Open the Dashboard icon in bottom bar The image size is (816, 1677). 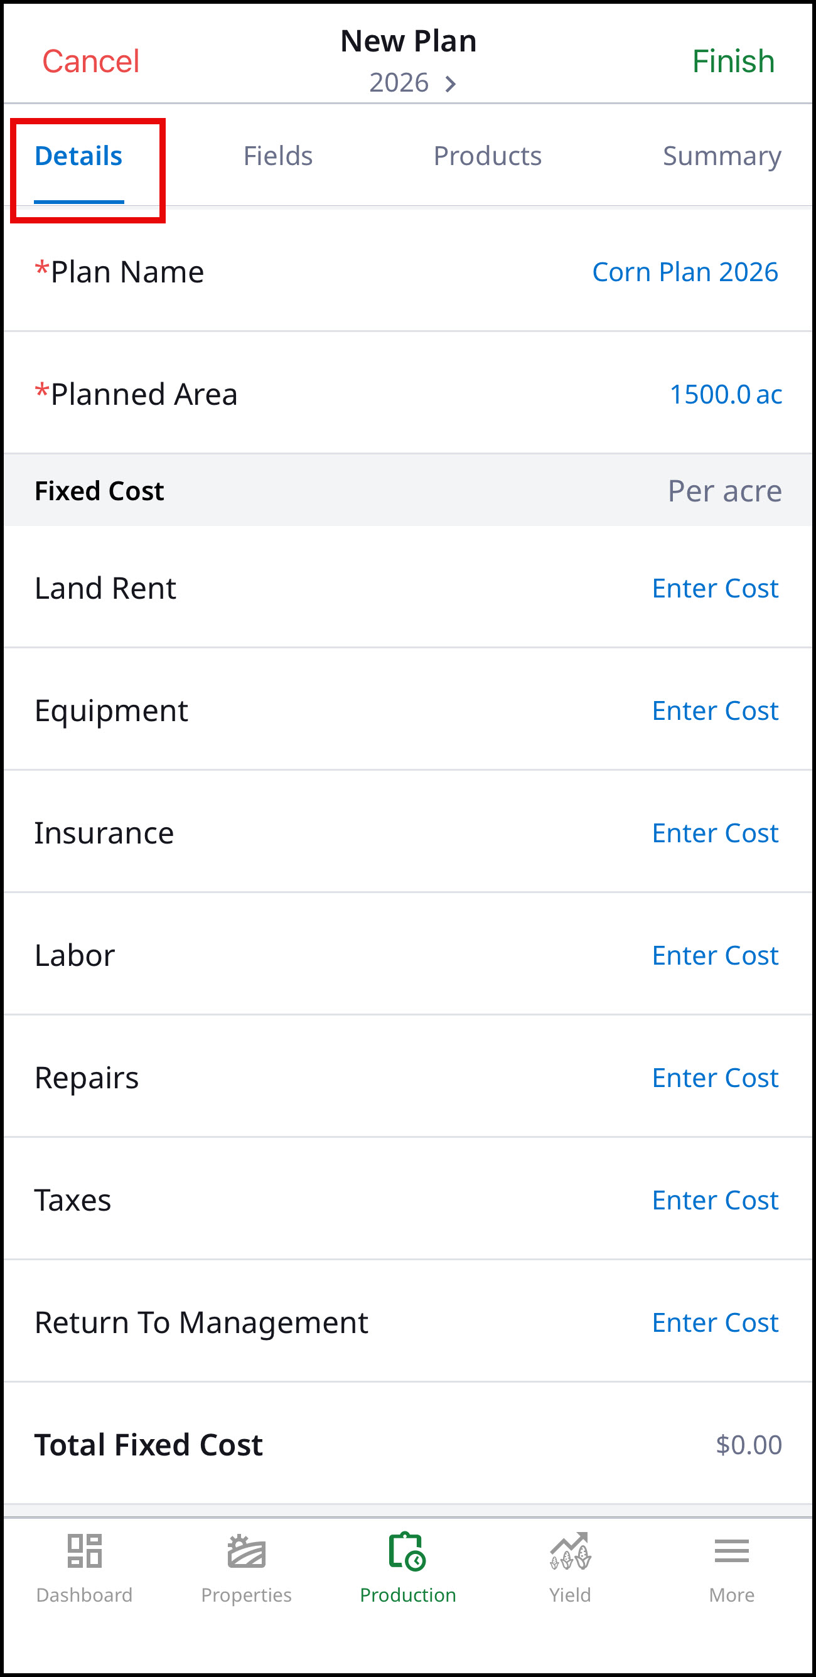click(x=85, y=1550)
